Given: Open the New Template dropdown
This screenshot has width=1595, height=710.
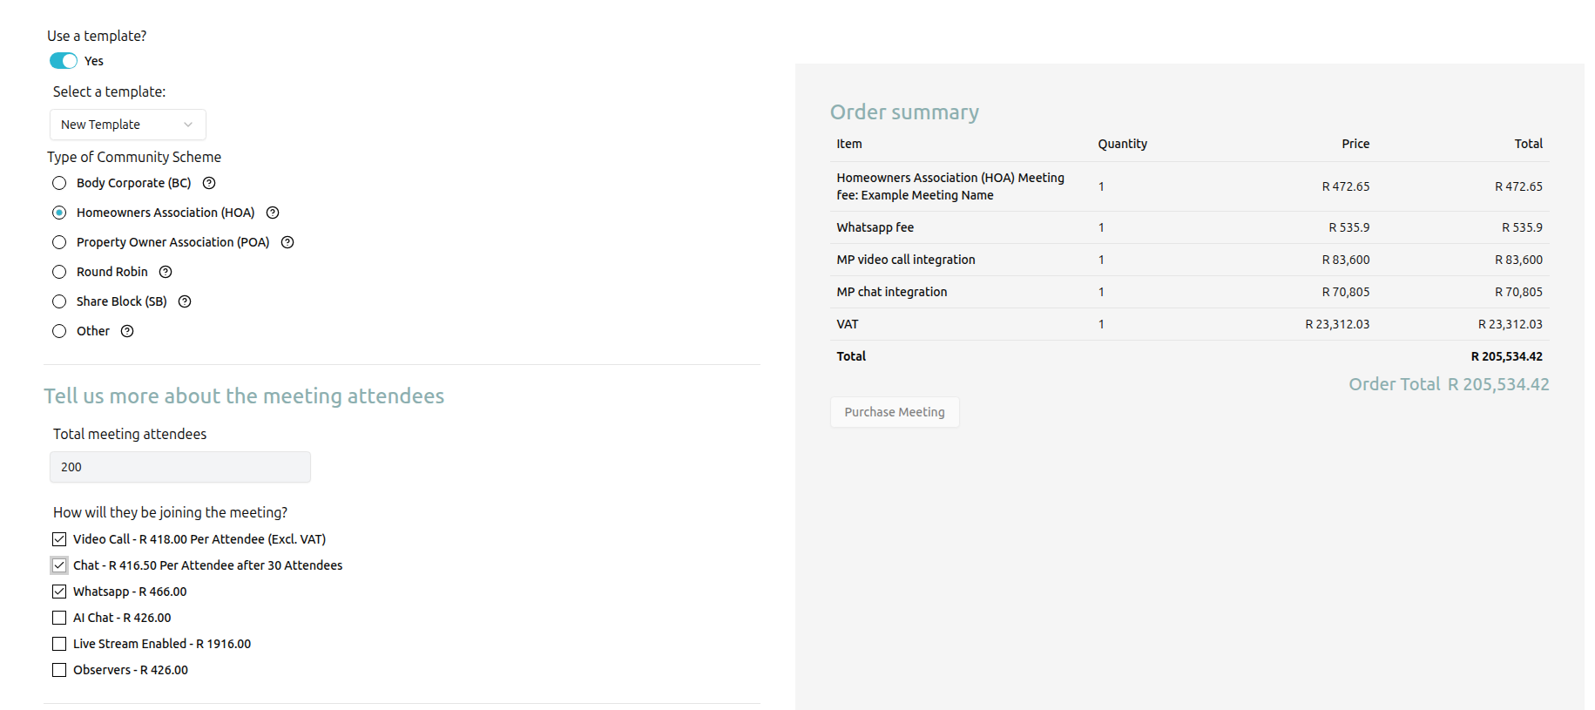Looking at the screenshot, I should pyautogui.click(x=127, y=125).
